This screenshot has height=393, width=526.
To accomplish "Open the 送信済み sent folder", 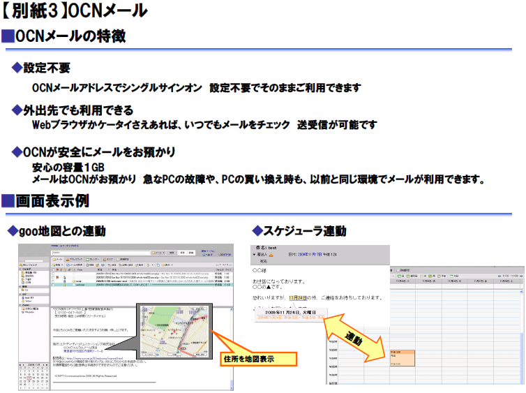I will [28, 276].
